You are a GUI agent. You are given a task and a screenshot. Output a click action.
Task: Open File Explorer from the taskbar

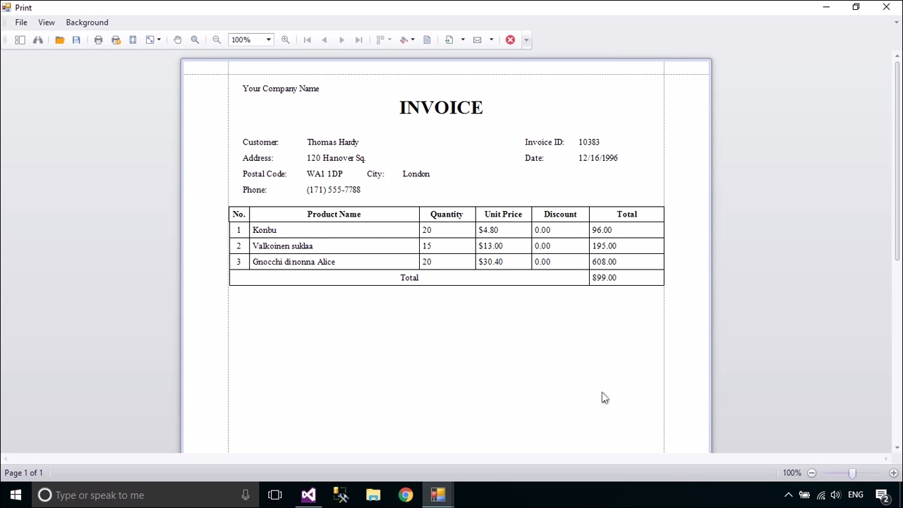373,495
